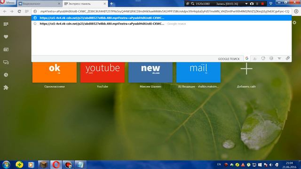This screenshot has width=301, height=169.
Task: Open the Windows Start button
Action: pos(6,165)
